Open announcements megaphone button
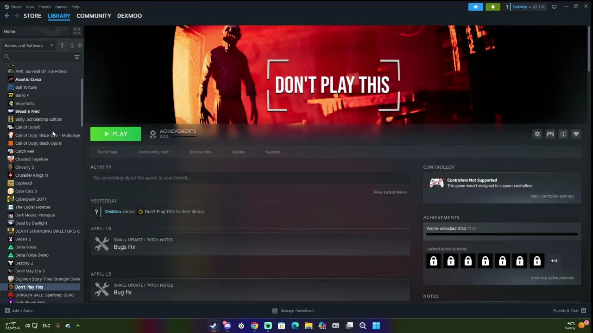This screenshot has height=333, width=593. [x=476, y=7]
